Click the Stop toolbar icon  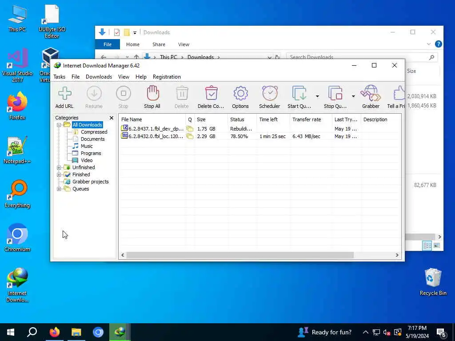[124, 93]
